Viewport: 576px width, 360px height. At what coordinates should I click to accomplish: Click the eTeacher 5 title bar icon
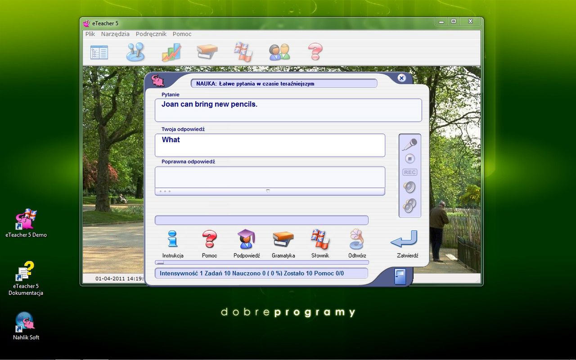tap(86, 23)
